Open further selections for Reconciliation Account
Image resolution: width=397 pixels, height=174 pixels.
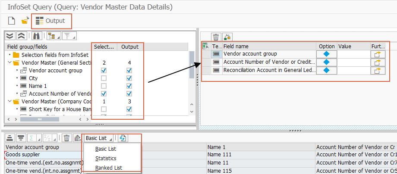click(x=378, y=70)
